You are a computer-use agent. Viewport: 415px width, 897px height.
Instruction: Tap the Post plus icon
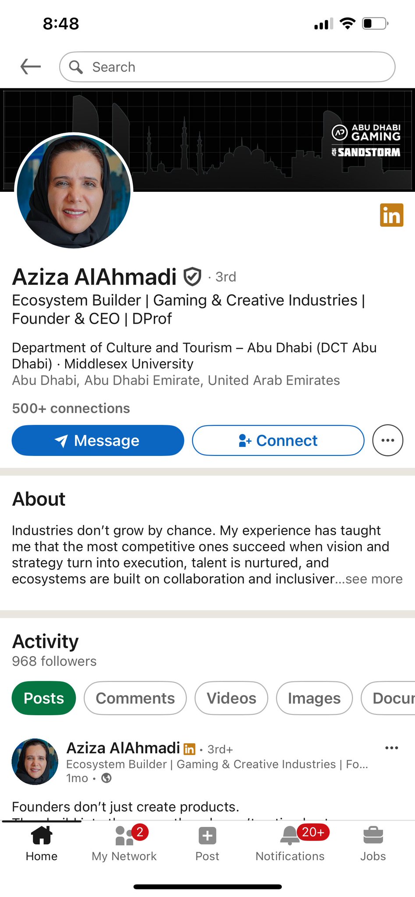coord(207,836)
